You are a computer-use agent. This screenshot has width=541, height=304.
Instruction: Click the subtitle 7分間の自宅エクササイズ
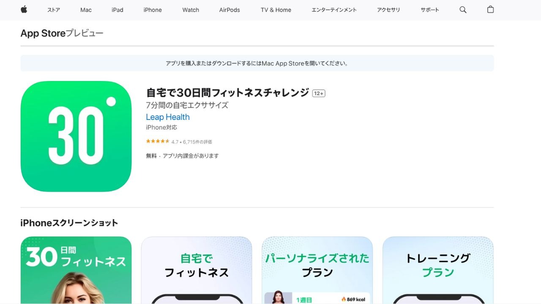coord(187,105)
